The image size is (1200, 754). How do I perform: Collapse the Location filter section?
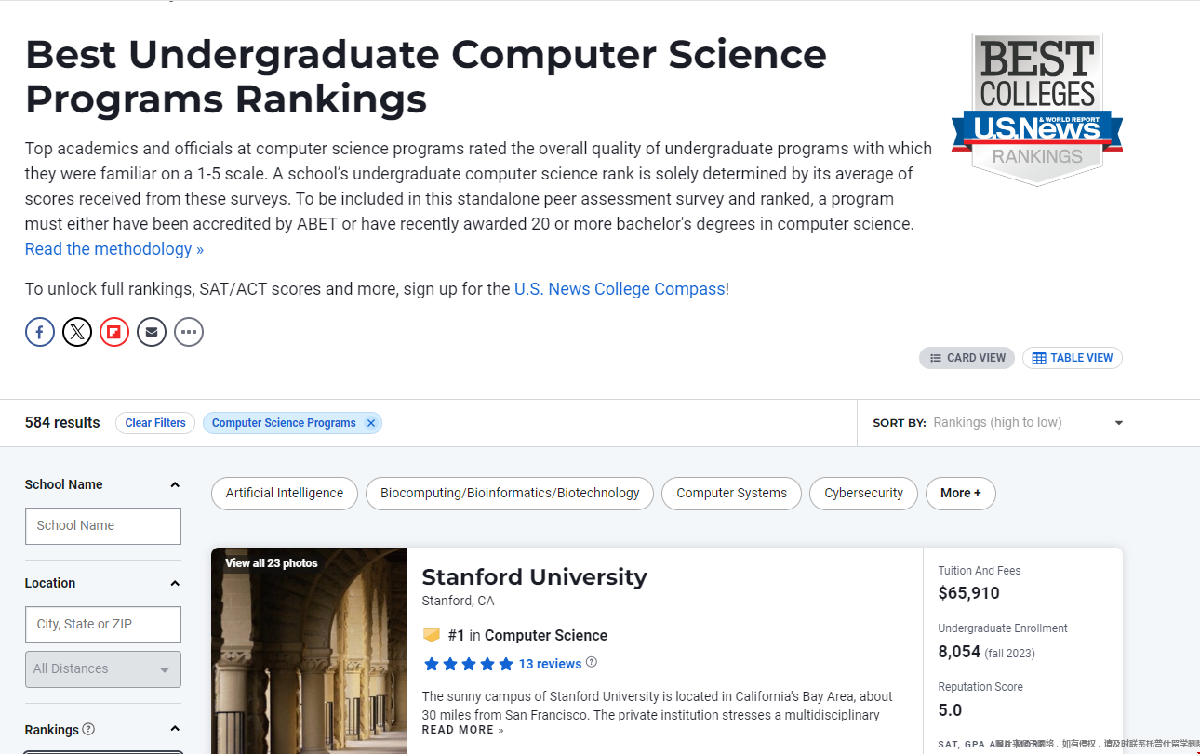click(x=175, y=583)
